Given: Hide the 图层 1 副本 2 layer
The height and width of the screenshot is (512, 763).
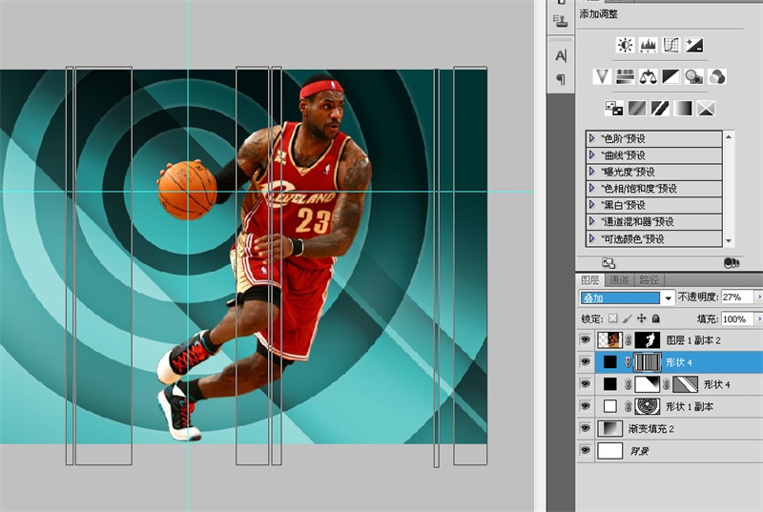Looking at the screenshot, I should tap(584, 339).
